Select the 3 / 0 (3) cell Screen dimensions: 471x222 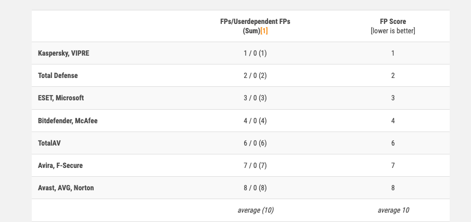coord(255,98)
